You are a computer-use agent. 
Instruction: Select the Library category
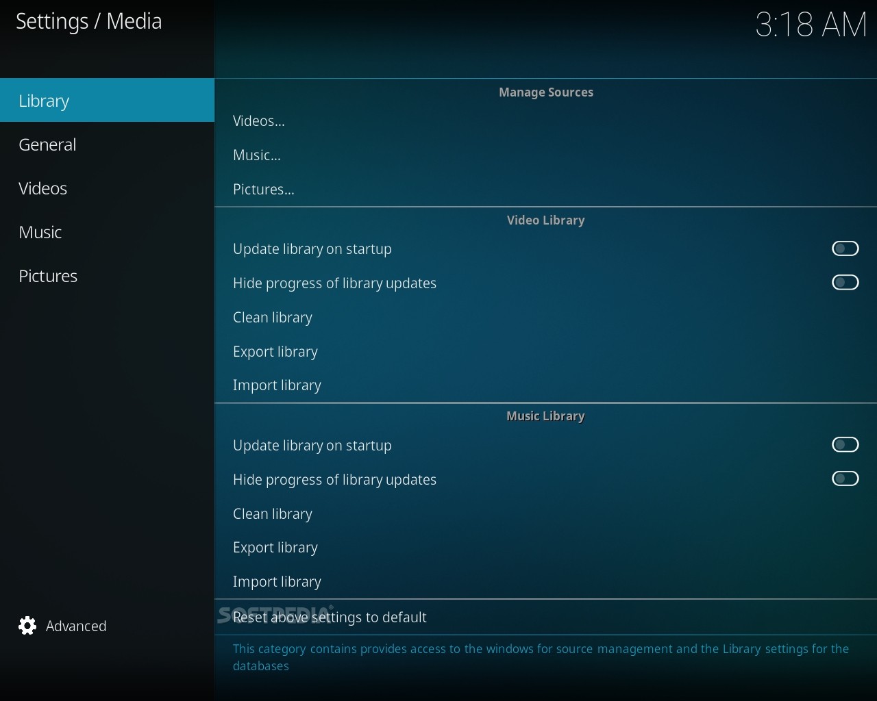[x=107, y=101]
